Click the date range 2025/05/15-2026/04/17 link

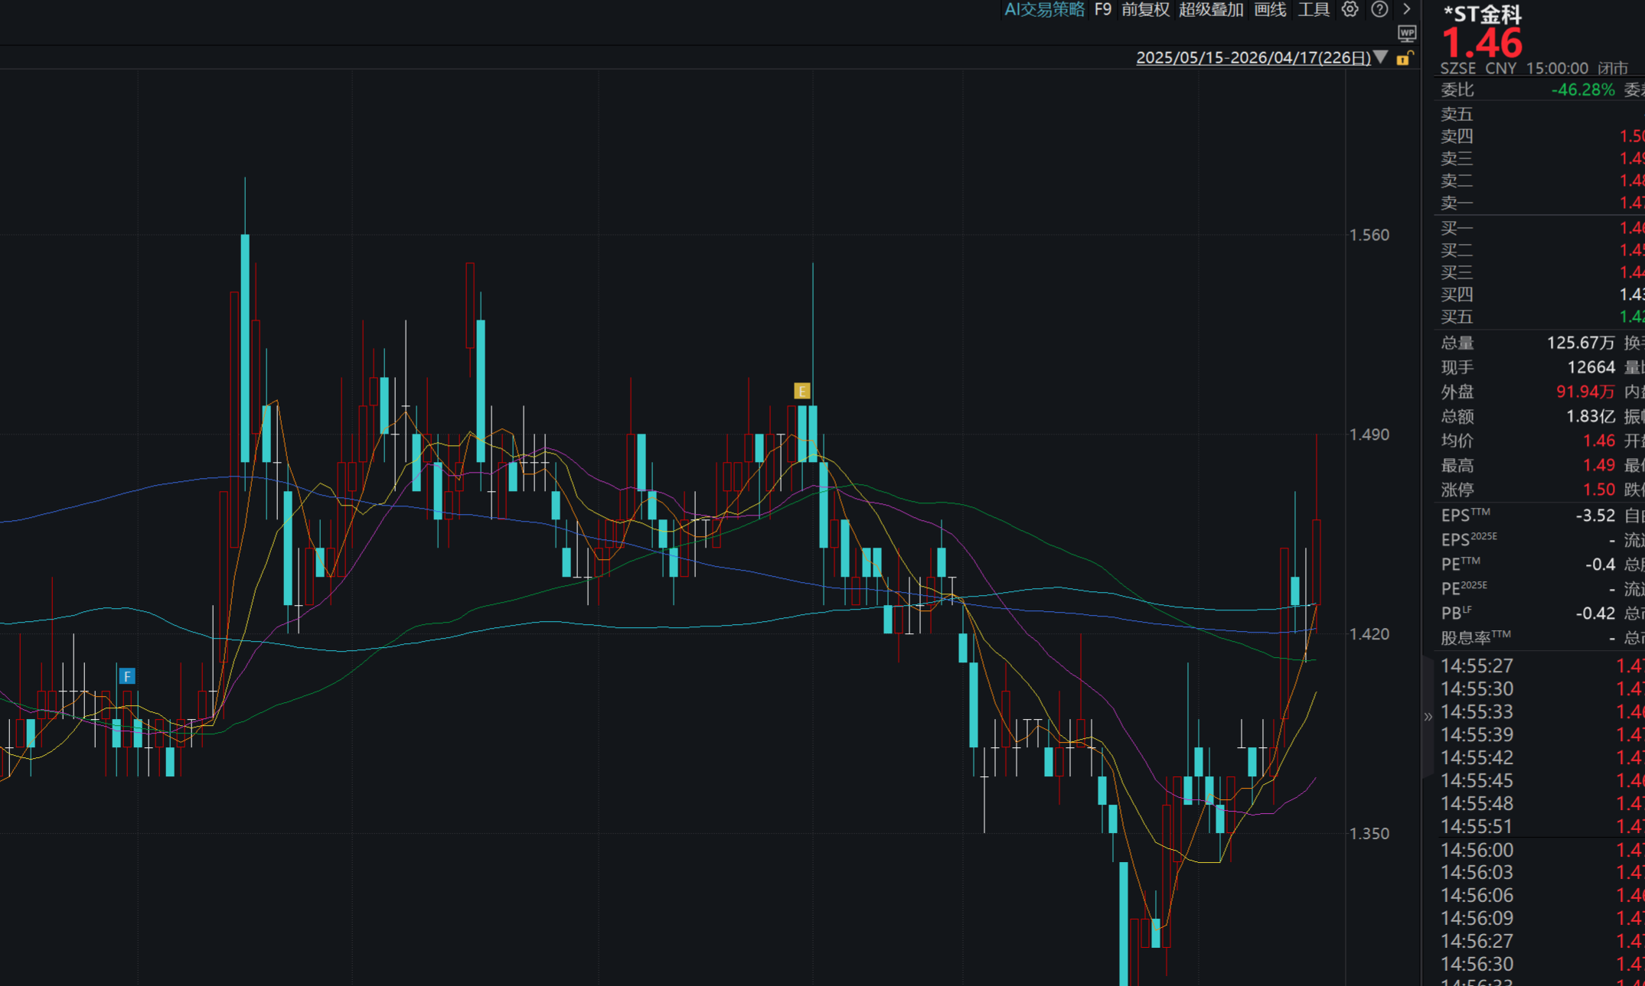[x=1253, y=58]
